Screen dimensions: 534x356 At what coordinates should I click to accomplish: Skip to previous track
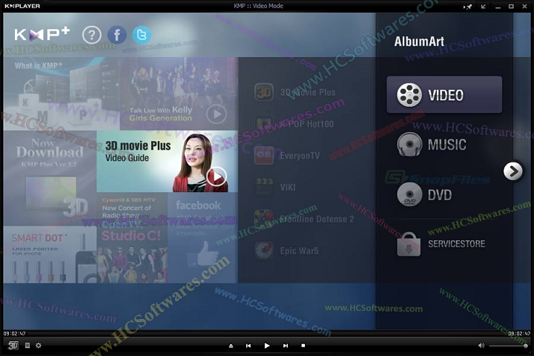click(x=248, y=346)
